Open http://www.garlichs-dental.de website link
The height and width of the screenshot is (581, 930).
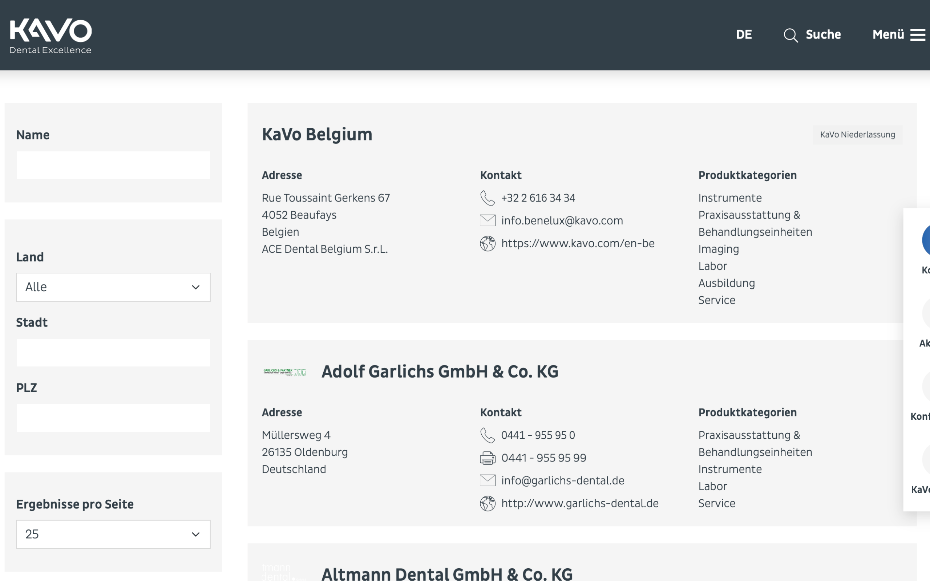[579, 503]
